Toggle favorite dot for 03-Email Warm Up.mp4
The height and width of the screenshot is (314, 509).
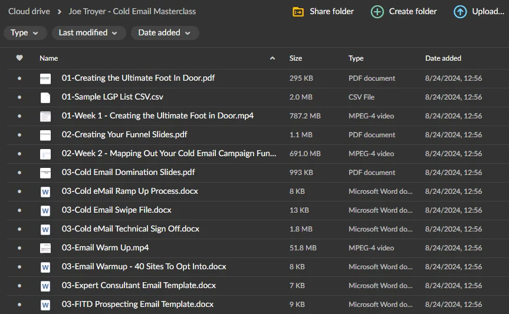19,248
